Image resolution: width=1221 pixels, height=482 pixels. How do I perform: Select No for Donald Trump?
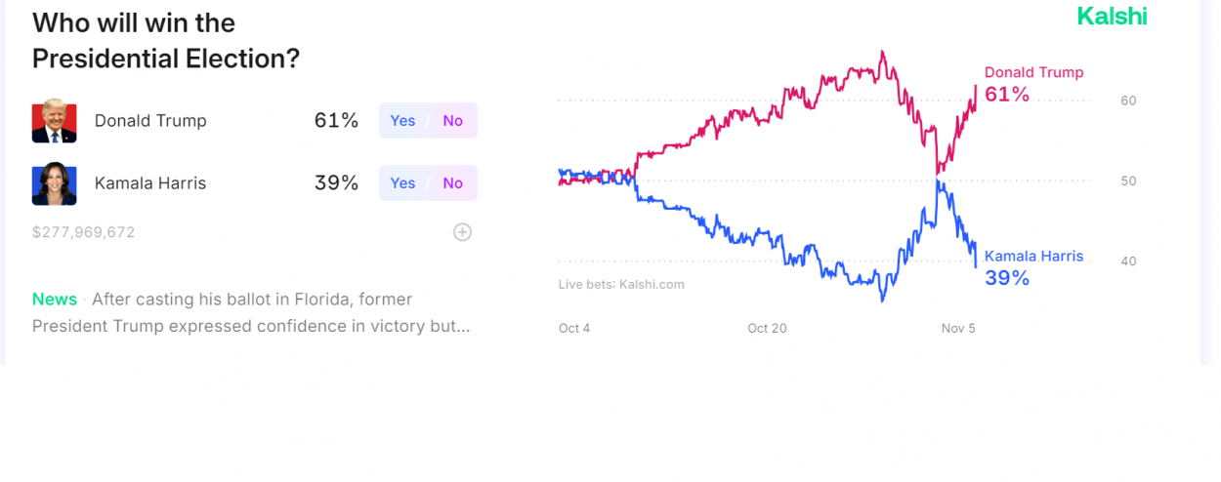[453, 121]
